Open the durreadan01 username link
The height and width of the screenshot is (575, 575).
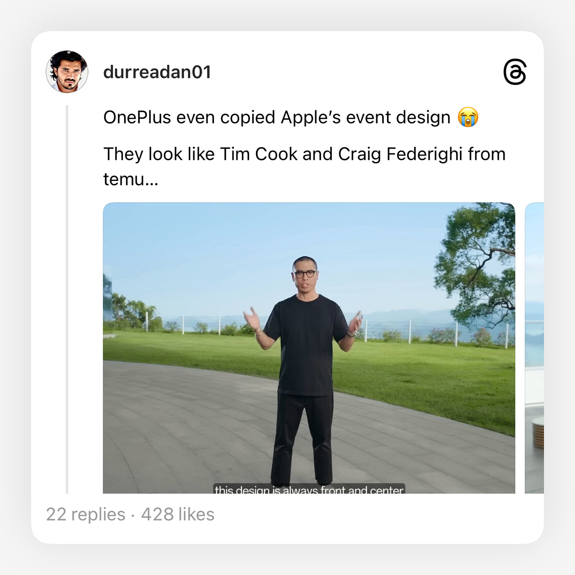click(157, 72)
